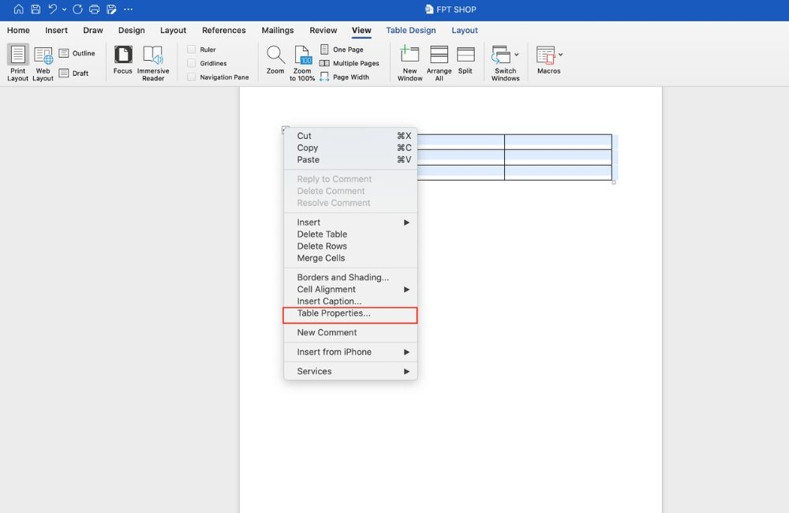Enable the Ruler checkbox
The image size is (789, 513).
(x=192, y=50)
